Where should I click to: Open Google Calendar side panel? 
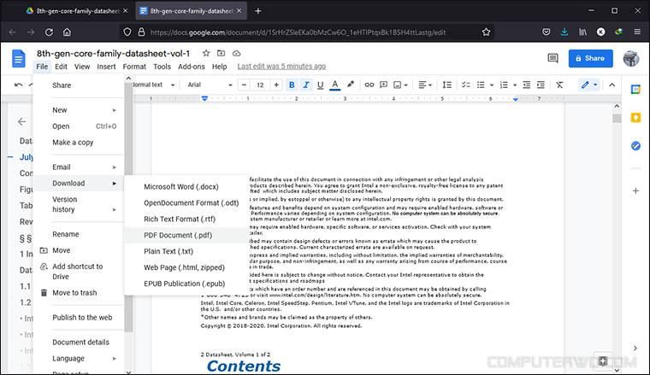pyautogui.click(x=635, y=90)
